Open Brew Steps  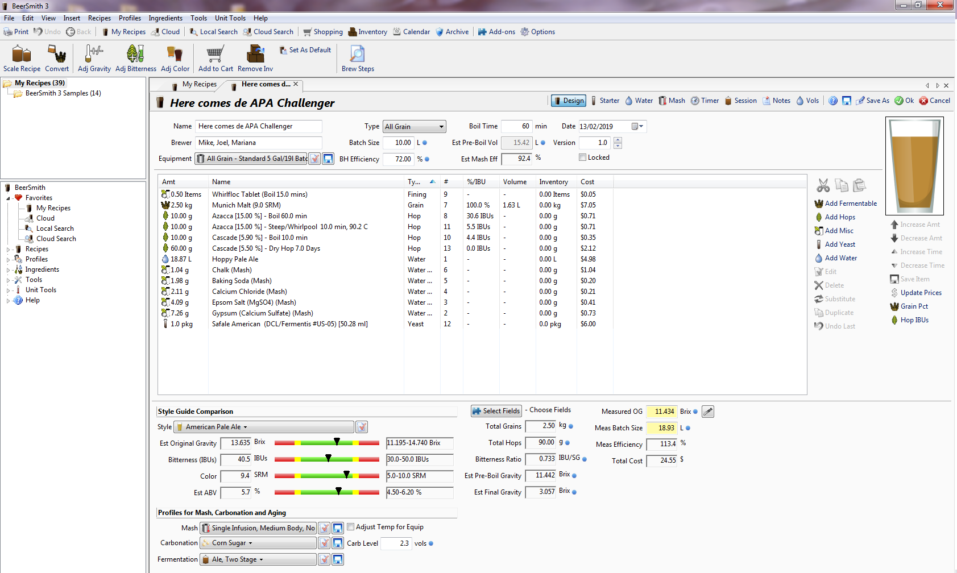point(357,57)
